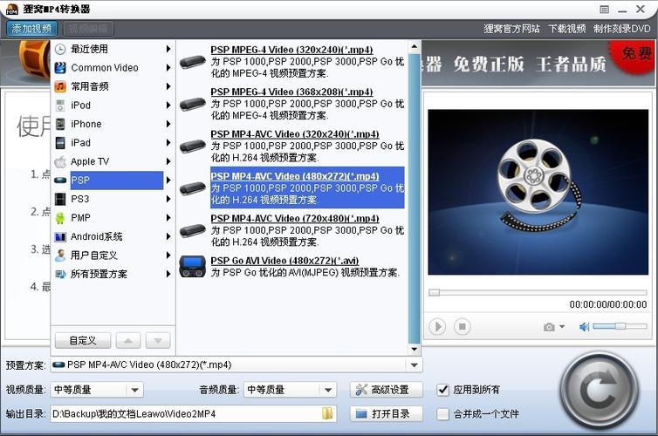This screenshot has width=658, height=436.
Task: Expand the 所有预置方案 submenu arrow
Action: coord(168,274)
